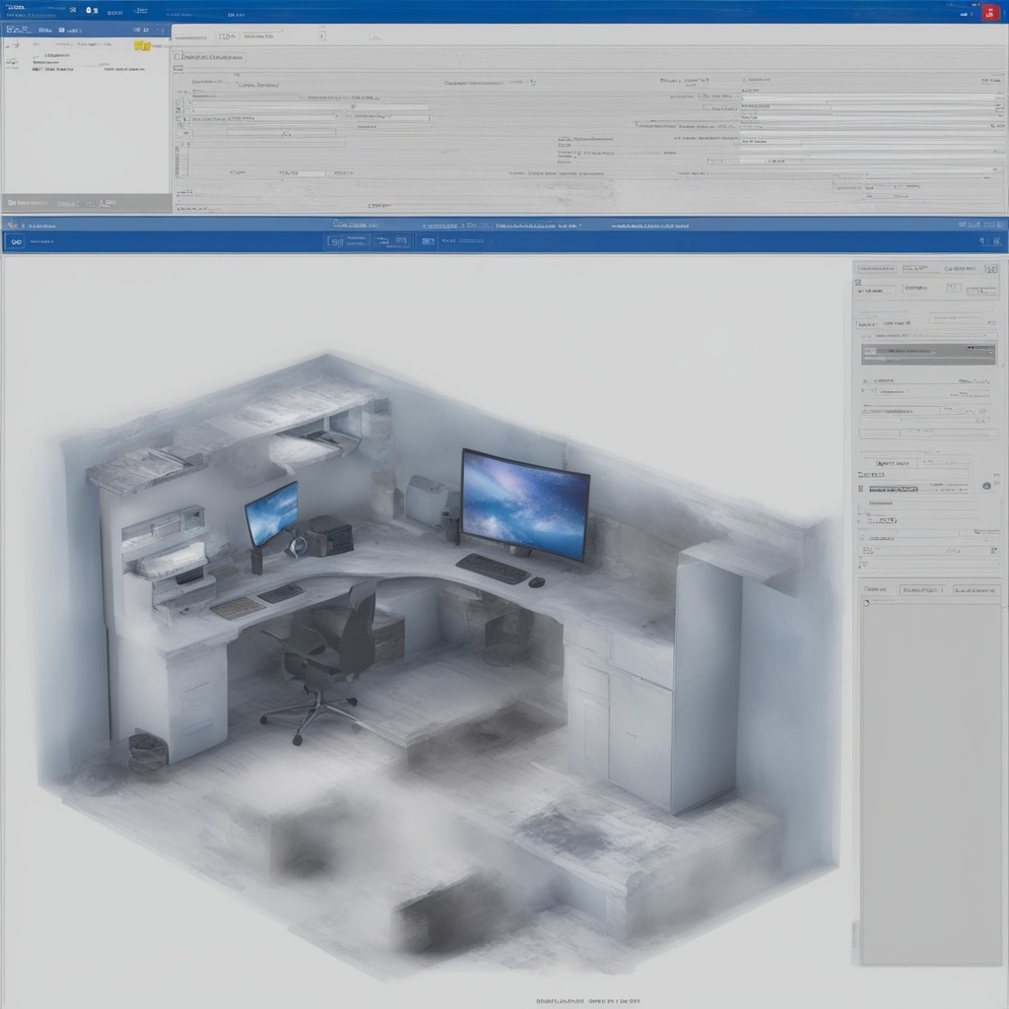Click the third boxed icon in the blue toolbar center
The width and height of the screenshot is (1009, 1009).
point(427,240)
